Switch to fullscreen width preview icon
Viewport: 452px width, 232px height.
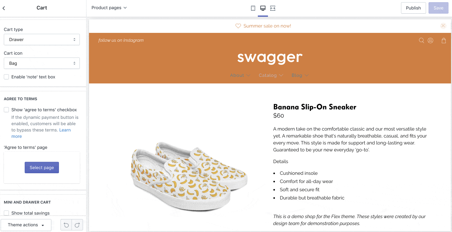click(x=273, y=8)
